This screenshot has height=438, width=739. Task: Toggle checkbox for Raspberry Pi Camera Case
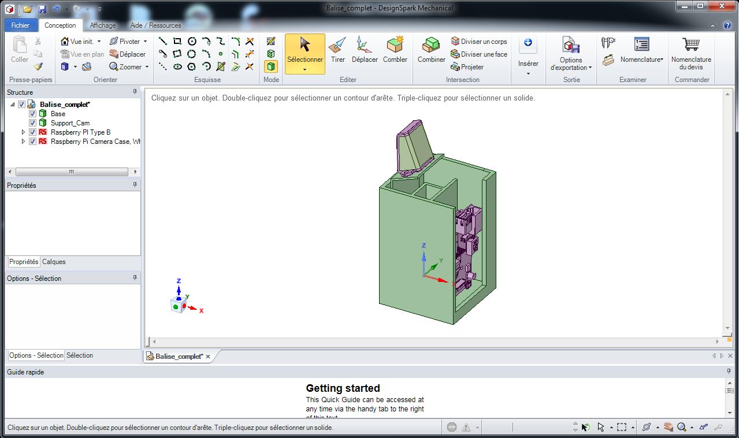(x=32, y=142)
